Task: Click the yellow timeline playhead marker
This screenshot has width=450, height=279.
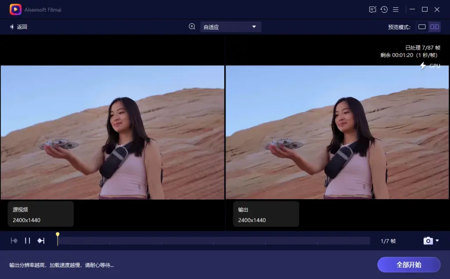Action: click(x=58, y=235)
